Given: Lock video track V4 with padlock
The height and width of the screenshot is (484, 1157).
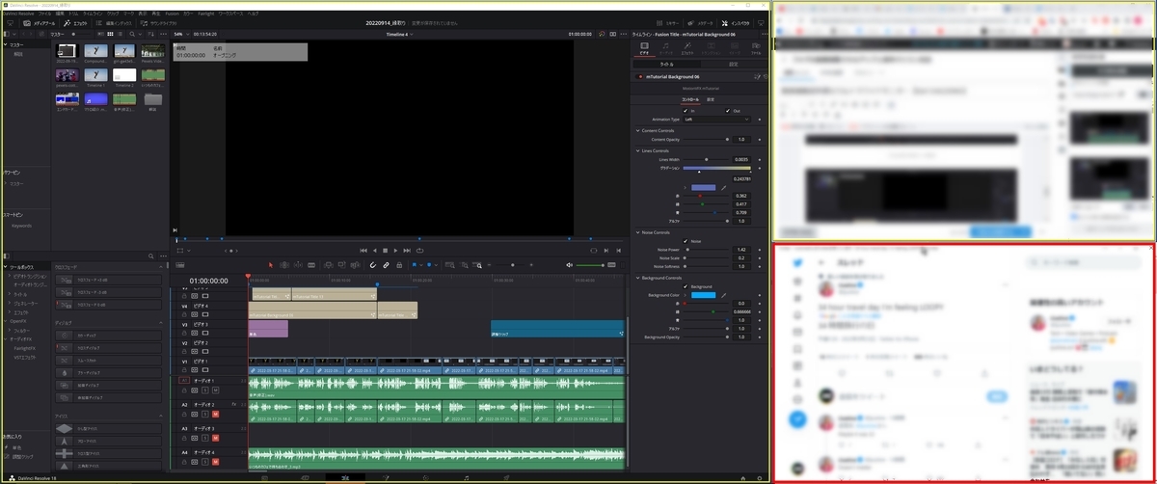Looking at the screenshot, I should click(184, 315).
